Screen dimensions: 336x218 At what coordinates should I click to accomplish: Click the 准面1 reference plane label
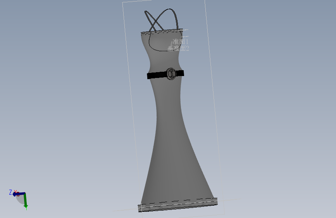(x=180, y=42)
